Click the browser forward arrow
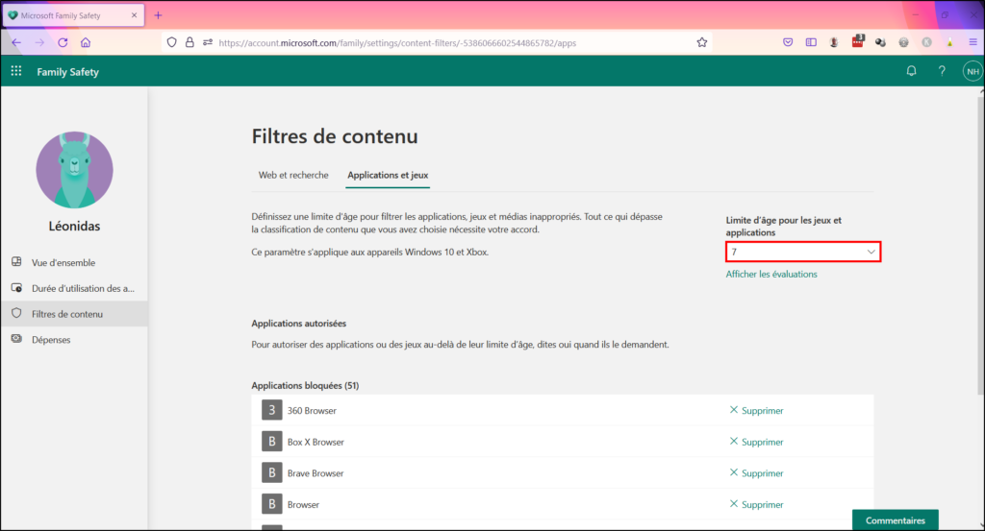The image size is (985, 531). point(38,42)
